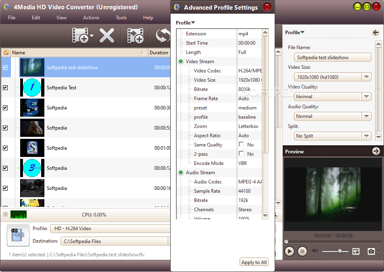
Task: Click the Sample Rate 44100 value
Action: (x=244, y=191)
